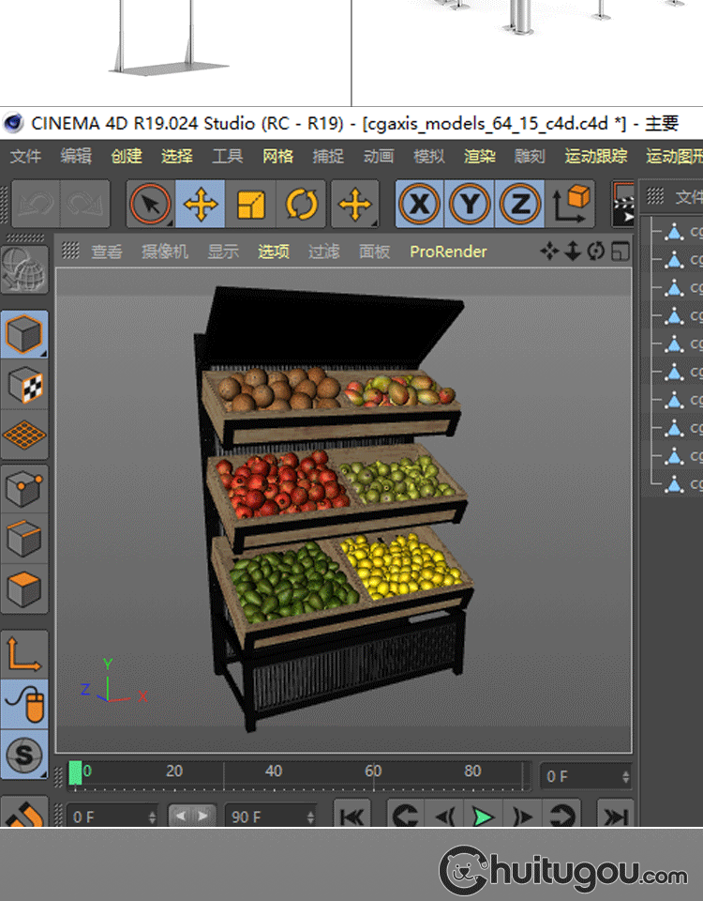Toggle Z axis lock
The image size is (703, 901).
(520, 204)
